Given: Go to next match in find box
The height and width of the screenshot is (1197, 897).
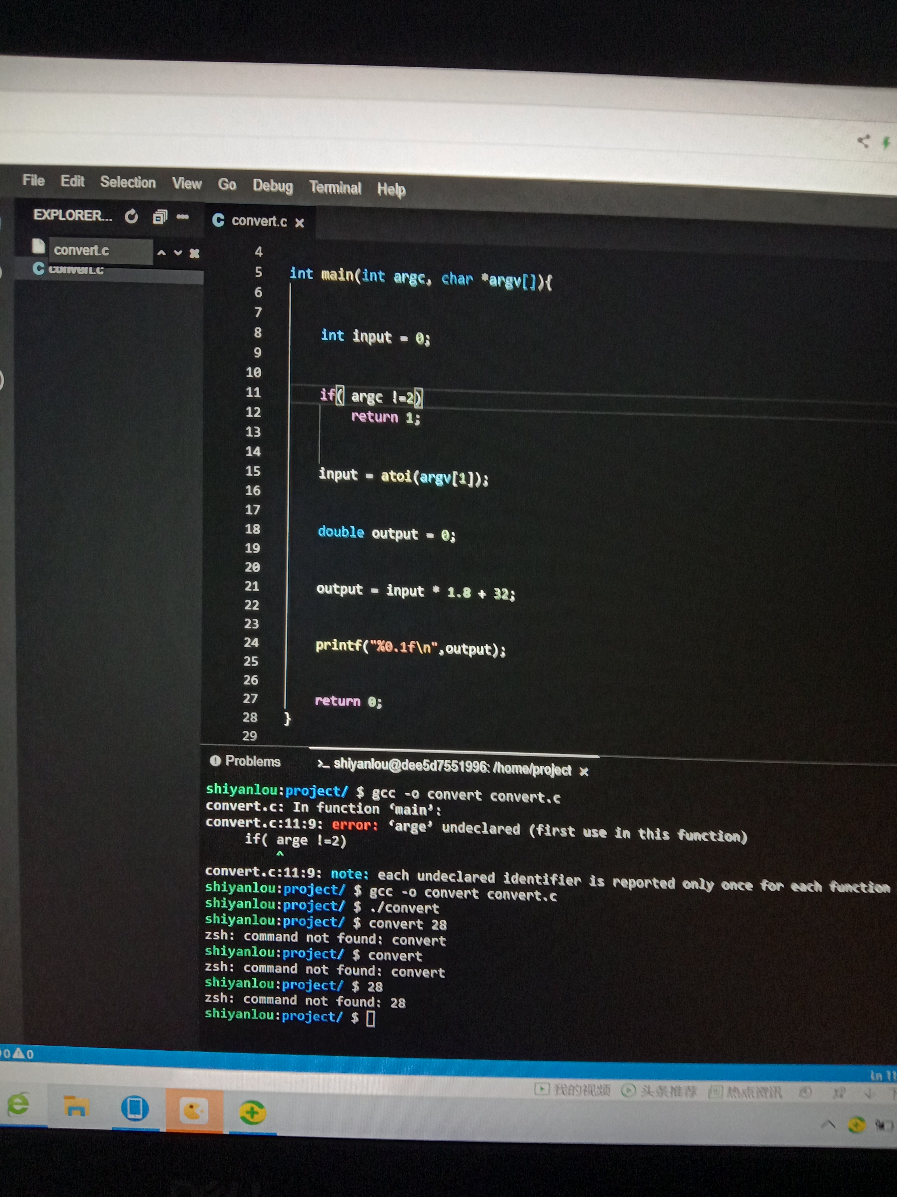Looking at the screenshot, I should [178, 253].
